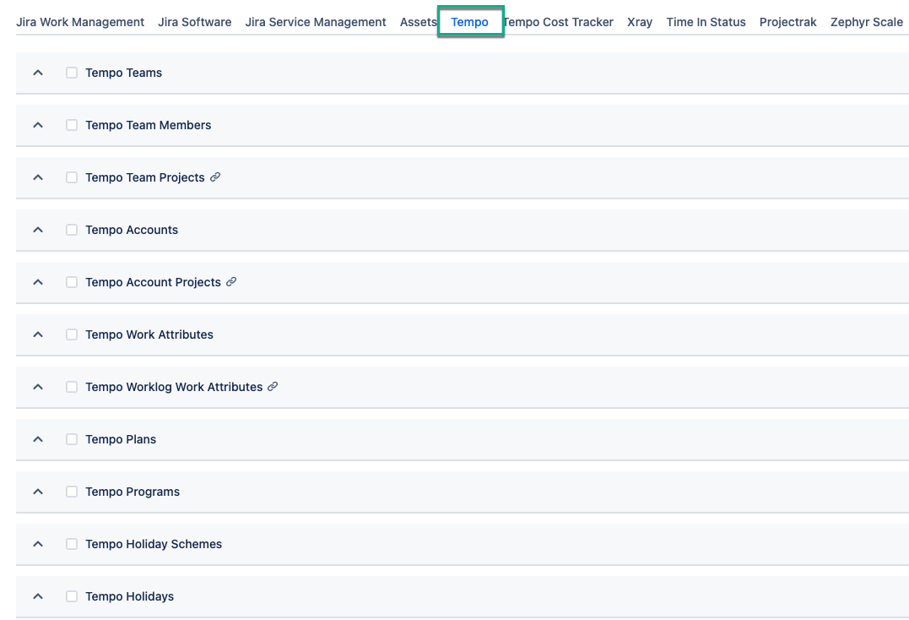Open the Xray tab
Image resolution: width=909 pixels, height=620 pixels.
point(639,22)
